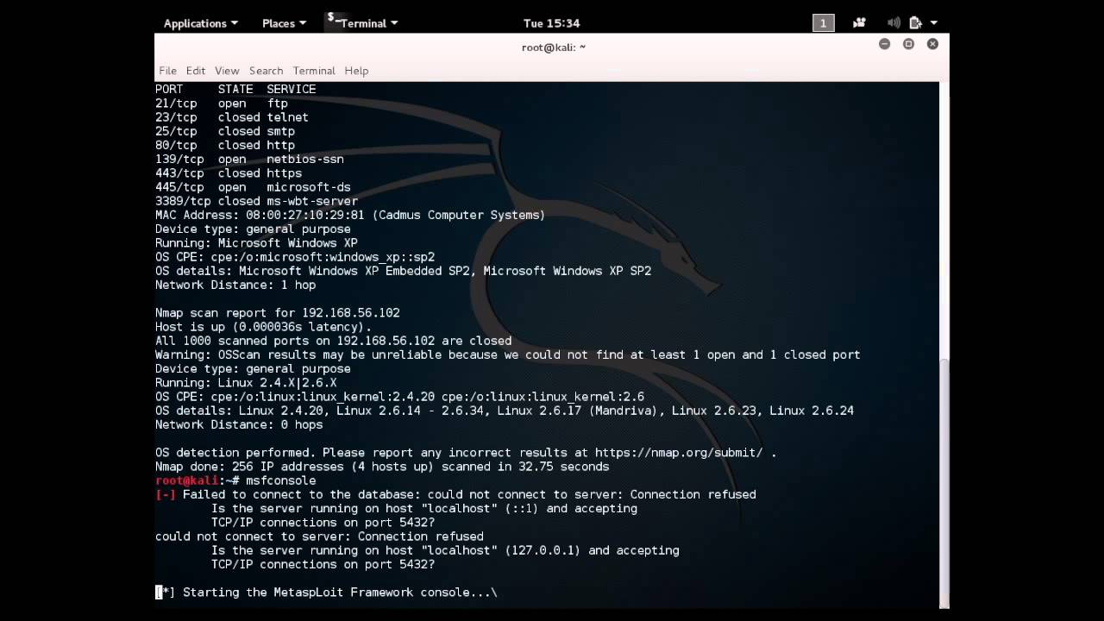Click the line "3389/tcp closed ms-wbt-server"
The height and width of the screenshot is (621, 1104).
click(256, 201)
